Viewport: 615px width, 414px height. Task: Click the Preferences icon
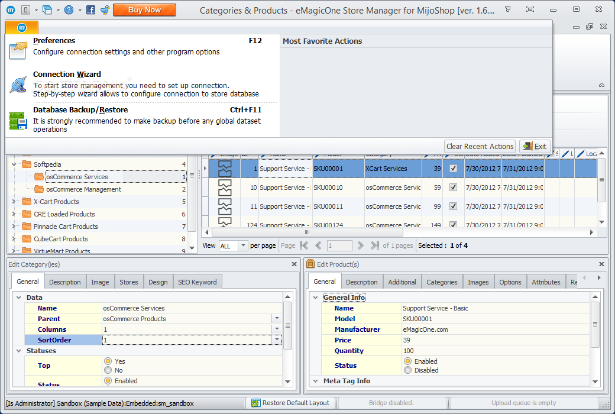(18, 50)
